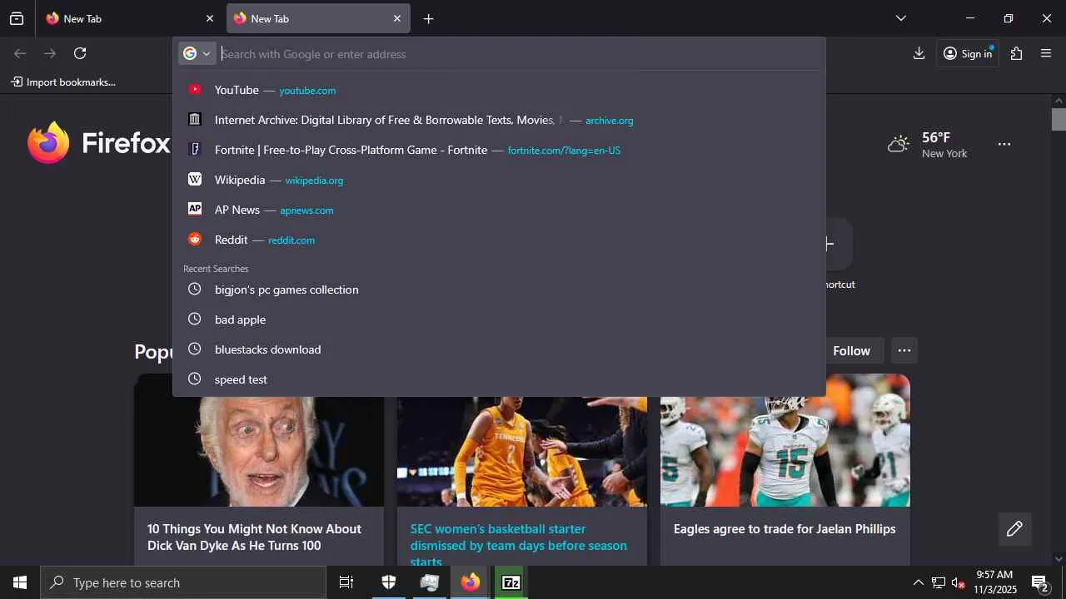
Task: Click the Sign in account button
Action: (968, 53)
